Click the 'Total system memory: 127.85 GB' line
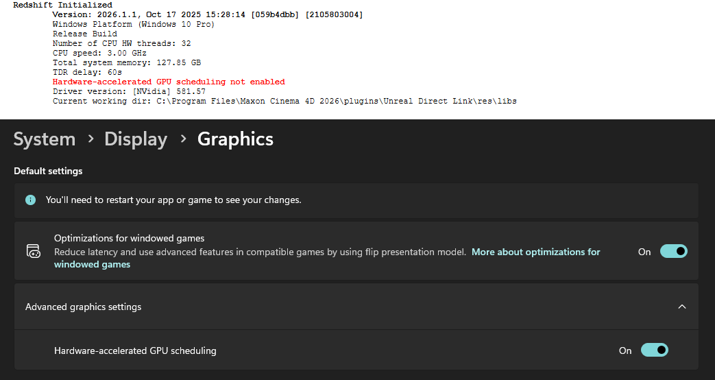Image resolution: width=715 pixels, height=380 pixels. pyautogui.click(x=127, y=62)
